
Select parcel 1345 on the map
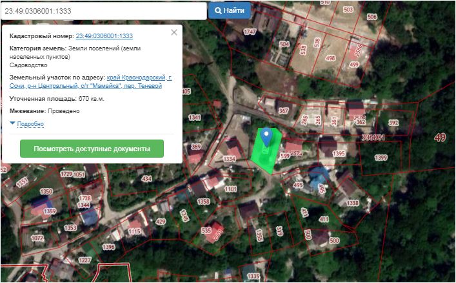pos(184,215)
